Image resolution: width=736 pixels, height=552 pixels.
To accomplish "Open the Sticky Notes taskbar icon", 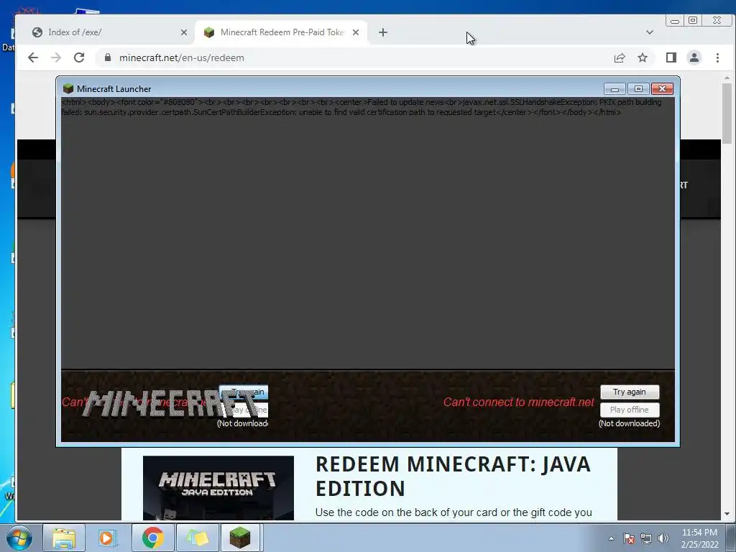I will [197, 538].
